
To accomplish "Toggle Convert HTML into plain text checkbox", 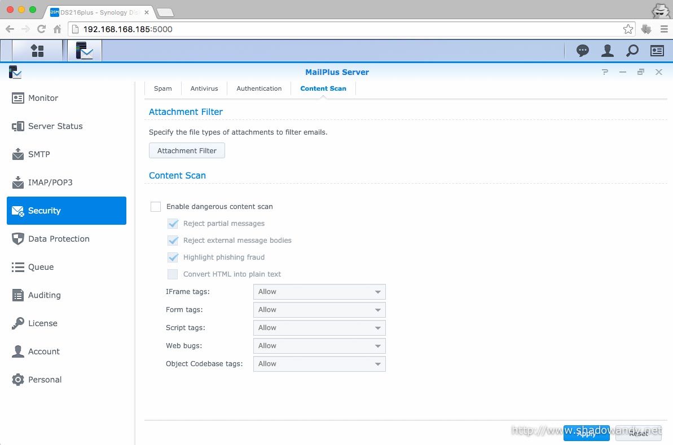I will click(173, 274).
